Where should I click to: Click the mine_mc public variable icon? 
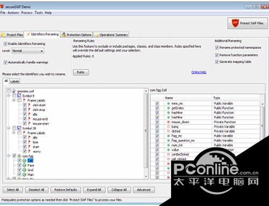[x=168, y=104]
